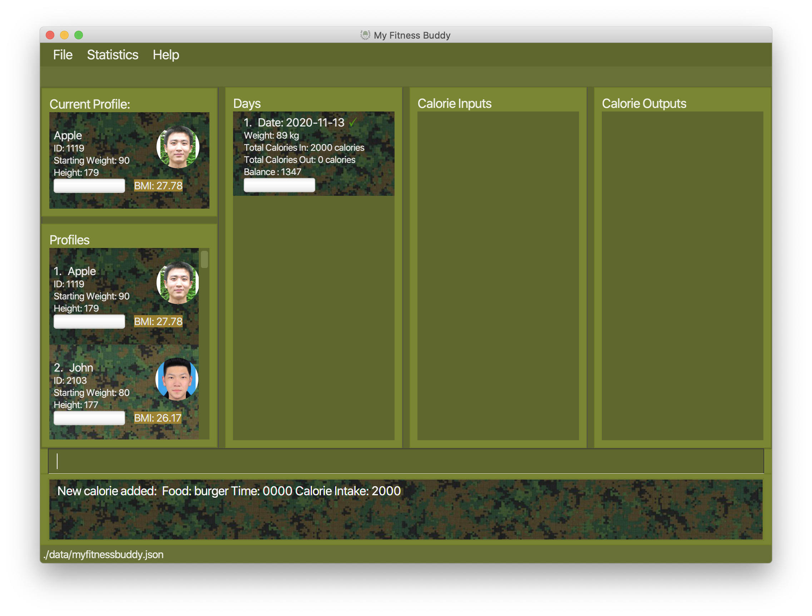Click the green checkmark beside 2020-11-13

pos(353,122)
